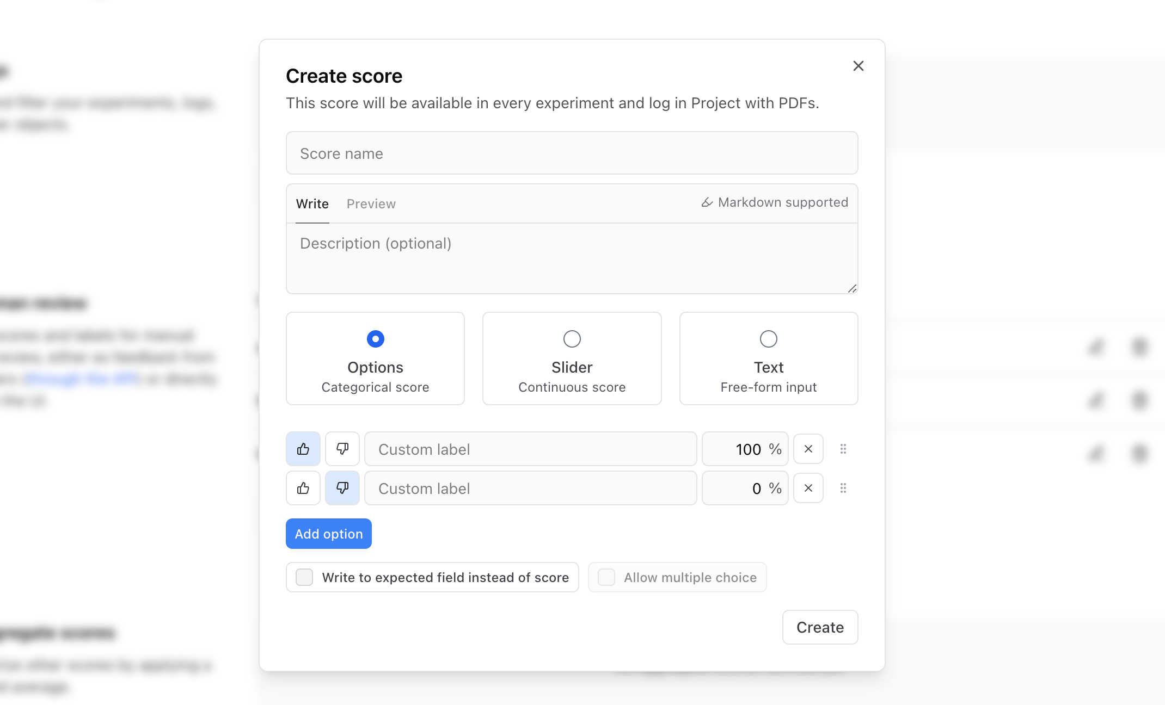Switch to the Preview tab

pyautogui.click(x=371, y=203)
